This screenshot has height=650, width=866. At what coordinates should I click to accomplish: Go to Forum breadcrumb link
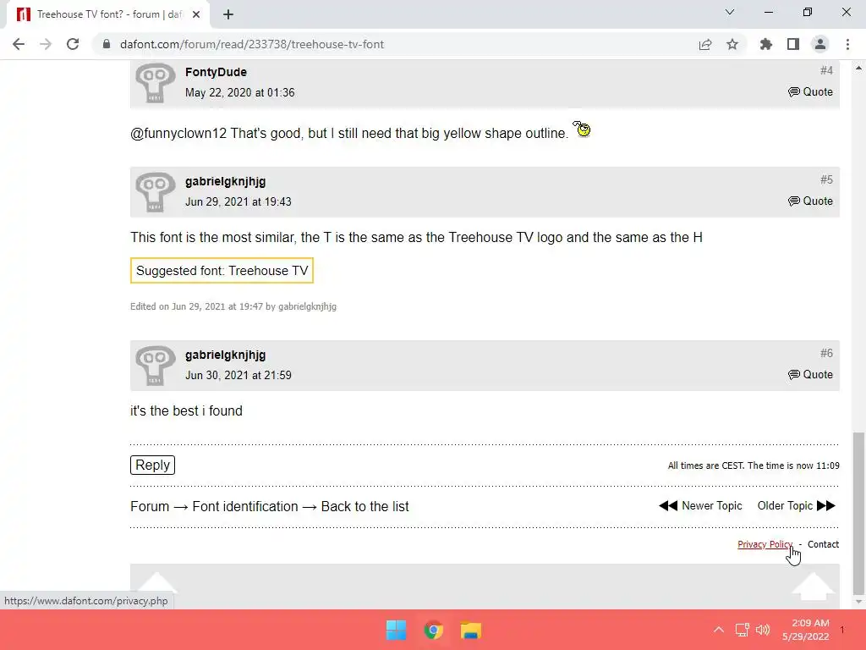[150, 506]
